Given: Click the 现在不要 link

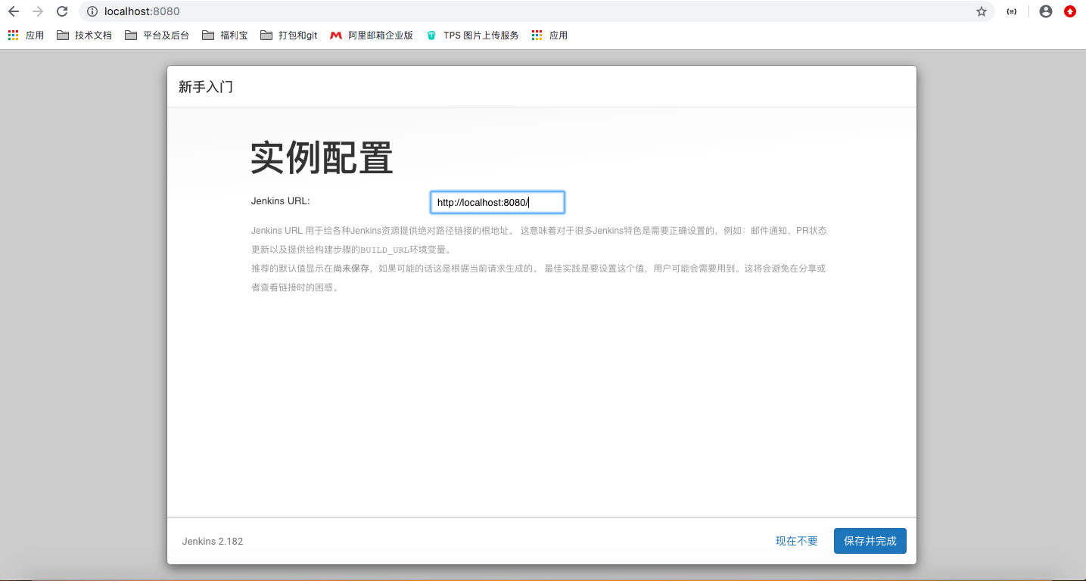Looking at the screenshot, I should pyautogui.click(x=797, y=541).
